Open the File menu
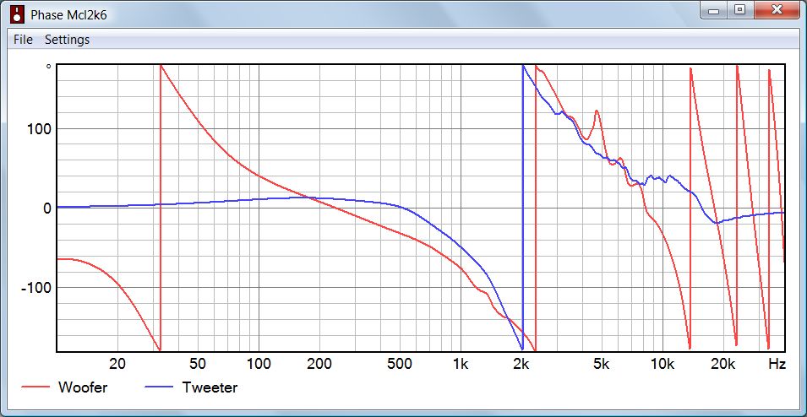The image size is (807, 417). point(23,40)
